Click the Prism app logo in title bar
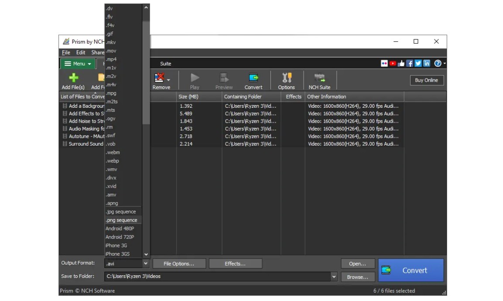 (x=66, y=41)
